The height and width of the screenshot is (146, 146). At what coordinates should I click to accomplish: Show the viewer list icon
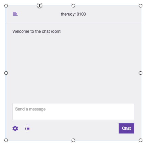[27, 128]
